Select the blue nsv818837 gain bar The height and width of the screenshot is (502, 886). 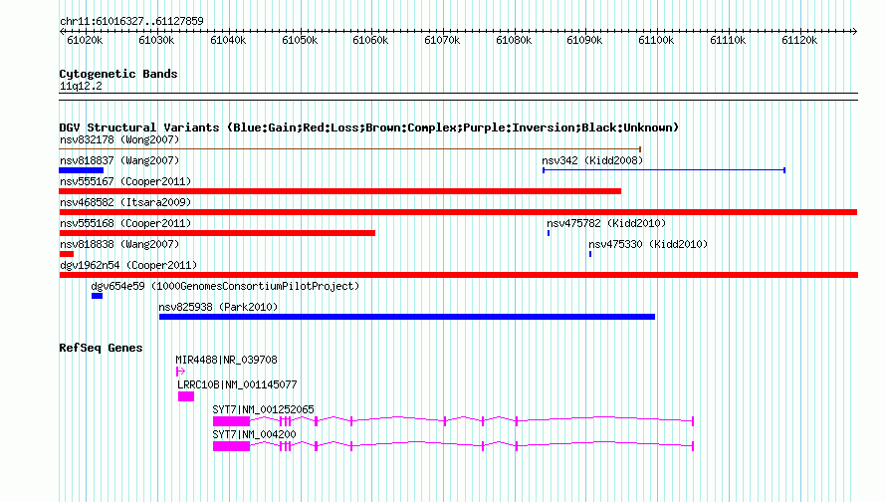click(x=82, y=170)
